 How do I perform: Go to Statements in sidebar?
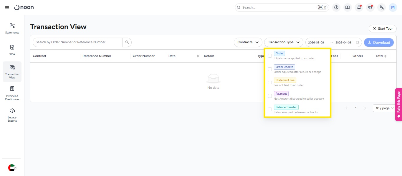(x=12, y=29)
